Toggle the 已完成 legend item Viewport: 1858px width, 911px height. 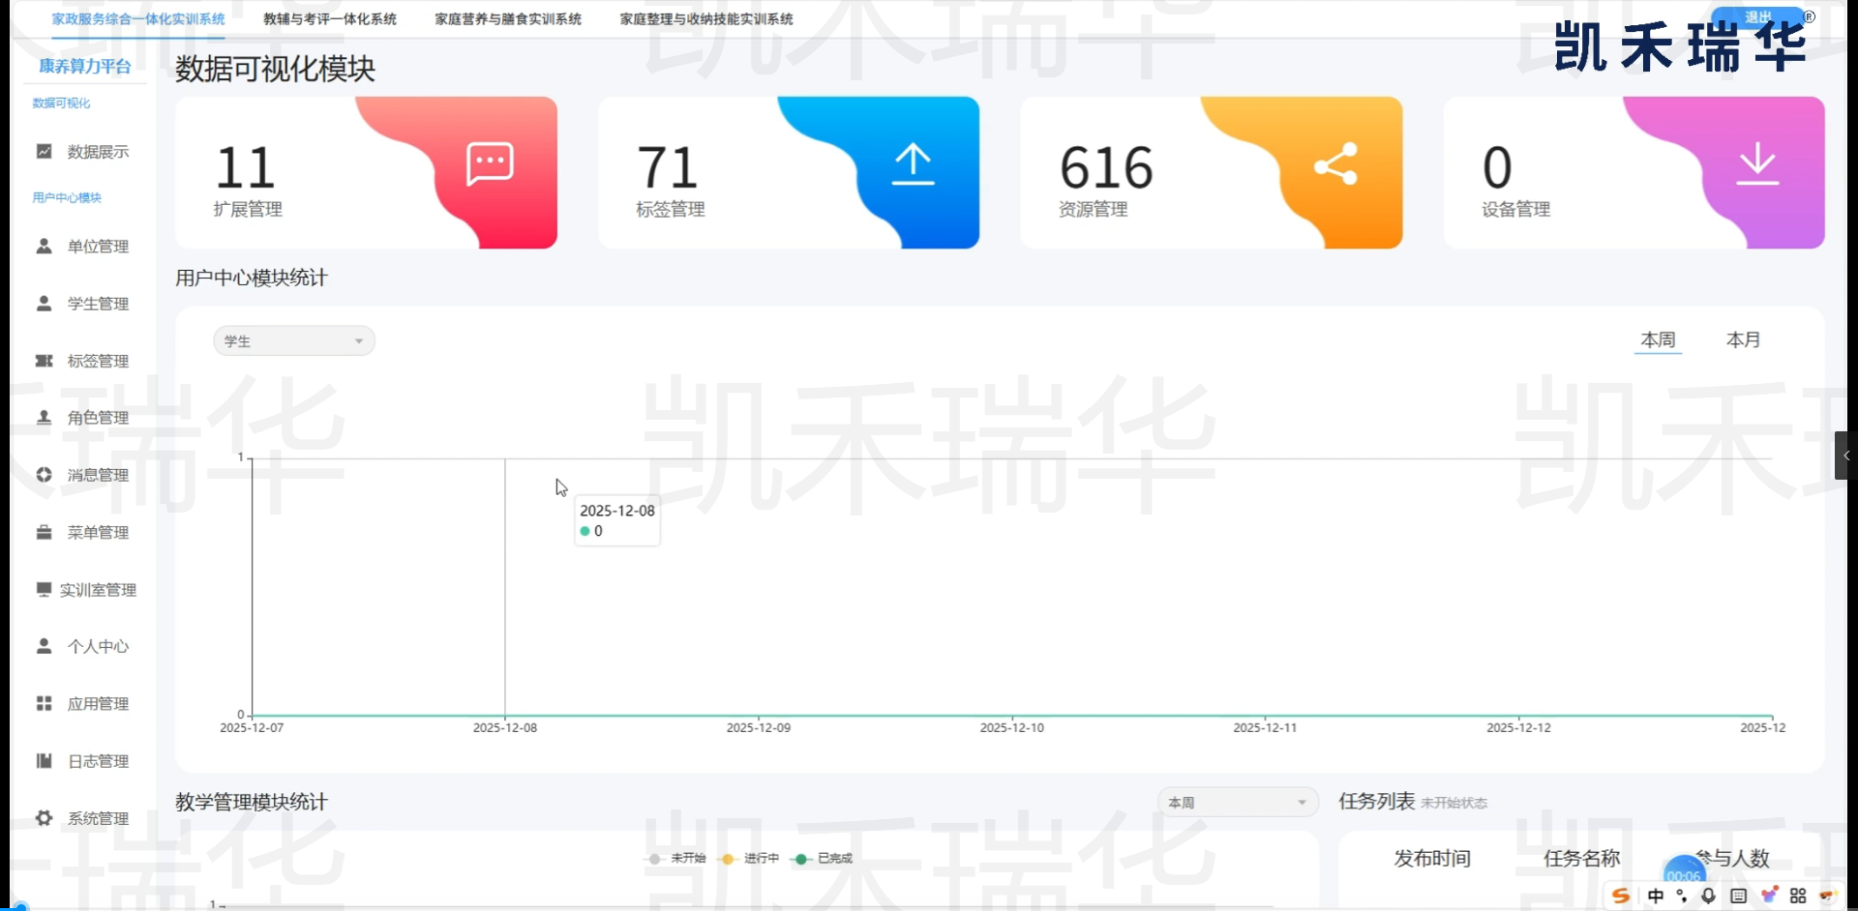[x=823, y=858]
